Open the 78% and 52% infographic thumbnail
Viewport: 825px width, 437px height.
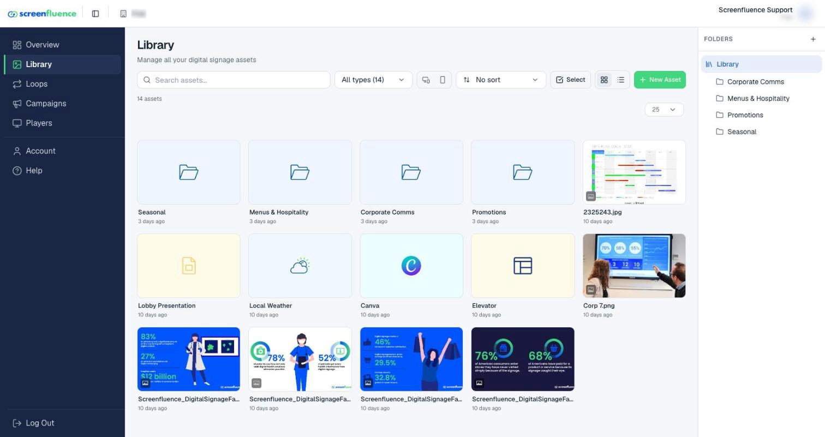pyautogui.click(x=300, y=359)
